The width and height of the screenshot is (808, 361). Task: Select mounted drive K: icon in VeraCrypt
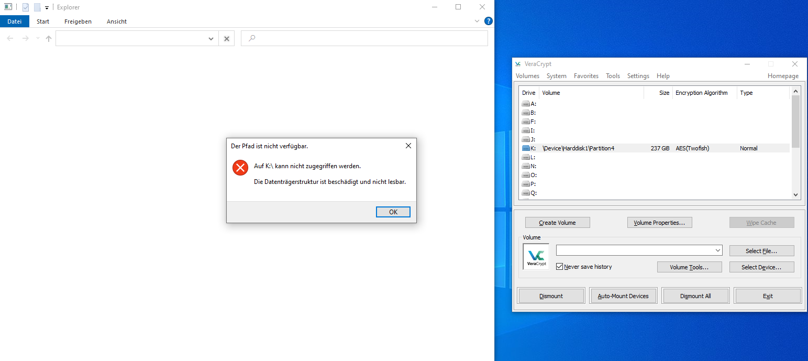526,148
